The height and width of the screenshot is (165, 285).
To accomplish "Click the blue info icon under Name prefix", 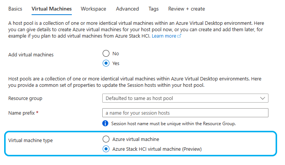I will (x=106, y=123).
